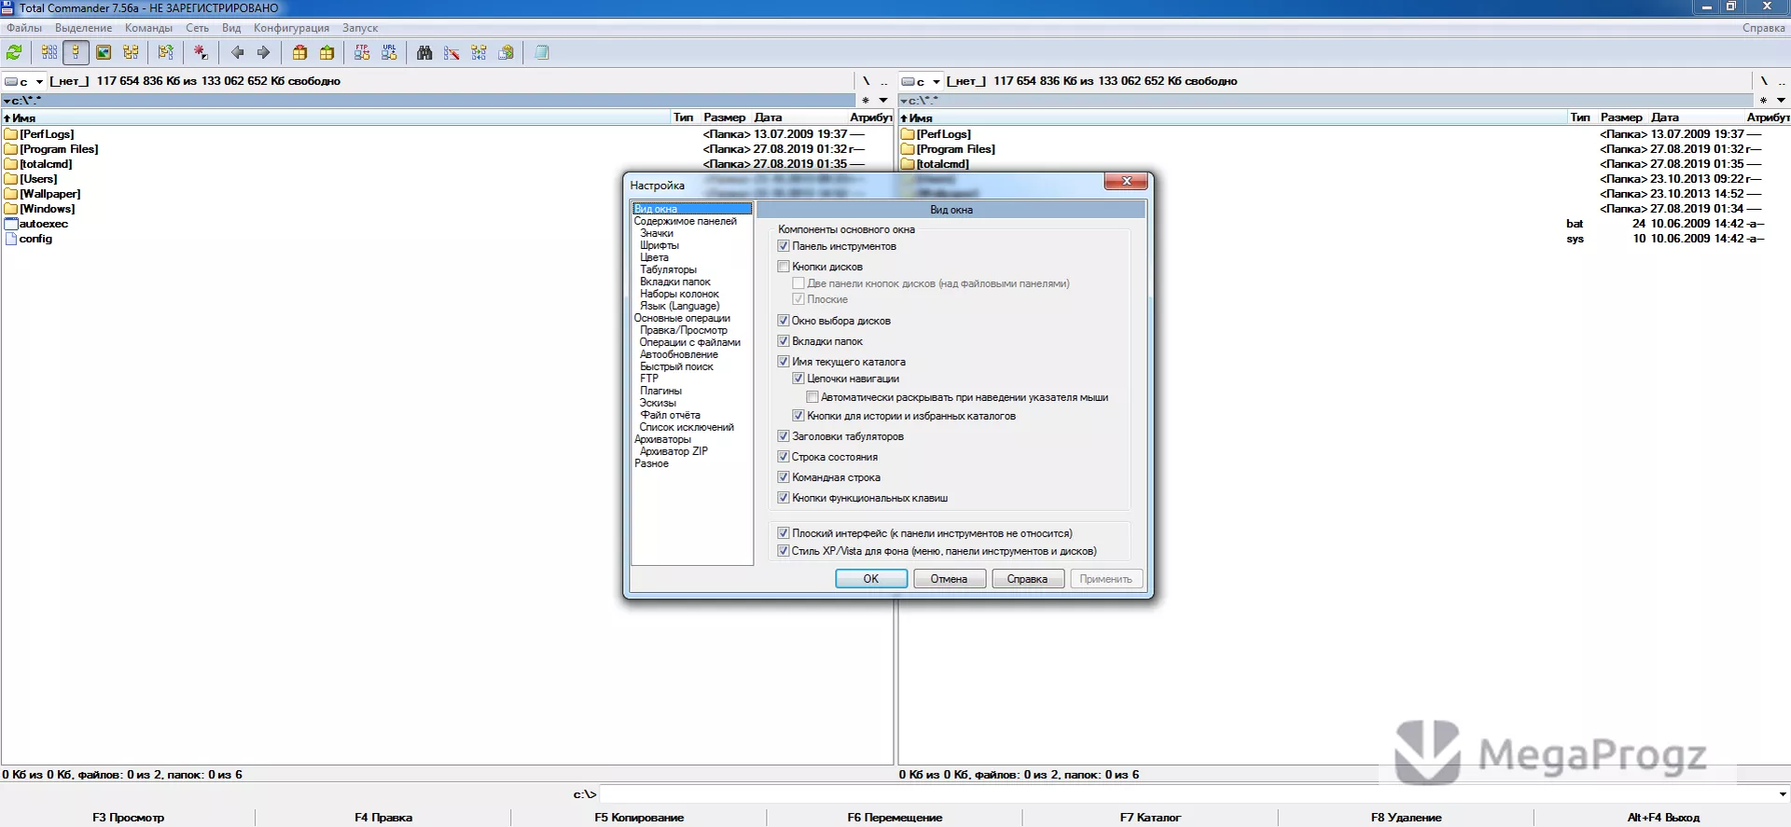
Task: Click the autoexec file icon in left panel
Action: (x=11, y=224)
